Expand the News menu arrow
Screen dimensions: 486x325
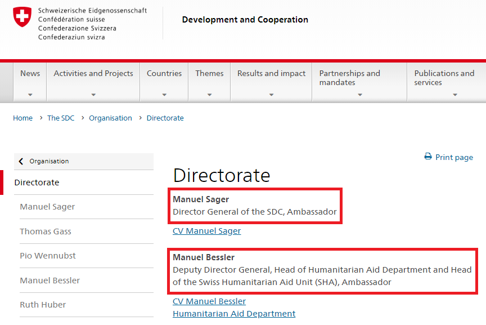(x=30, y=95)
